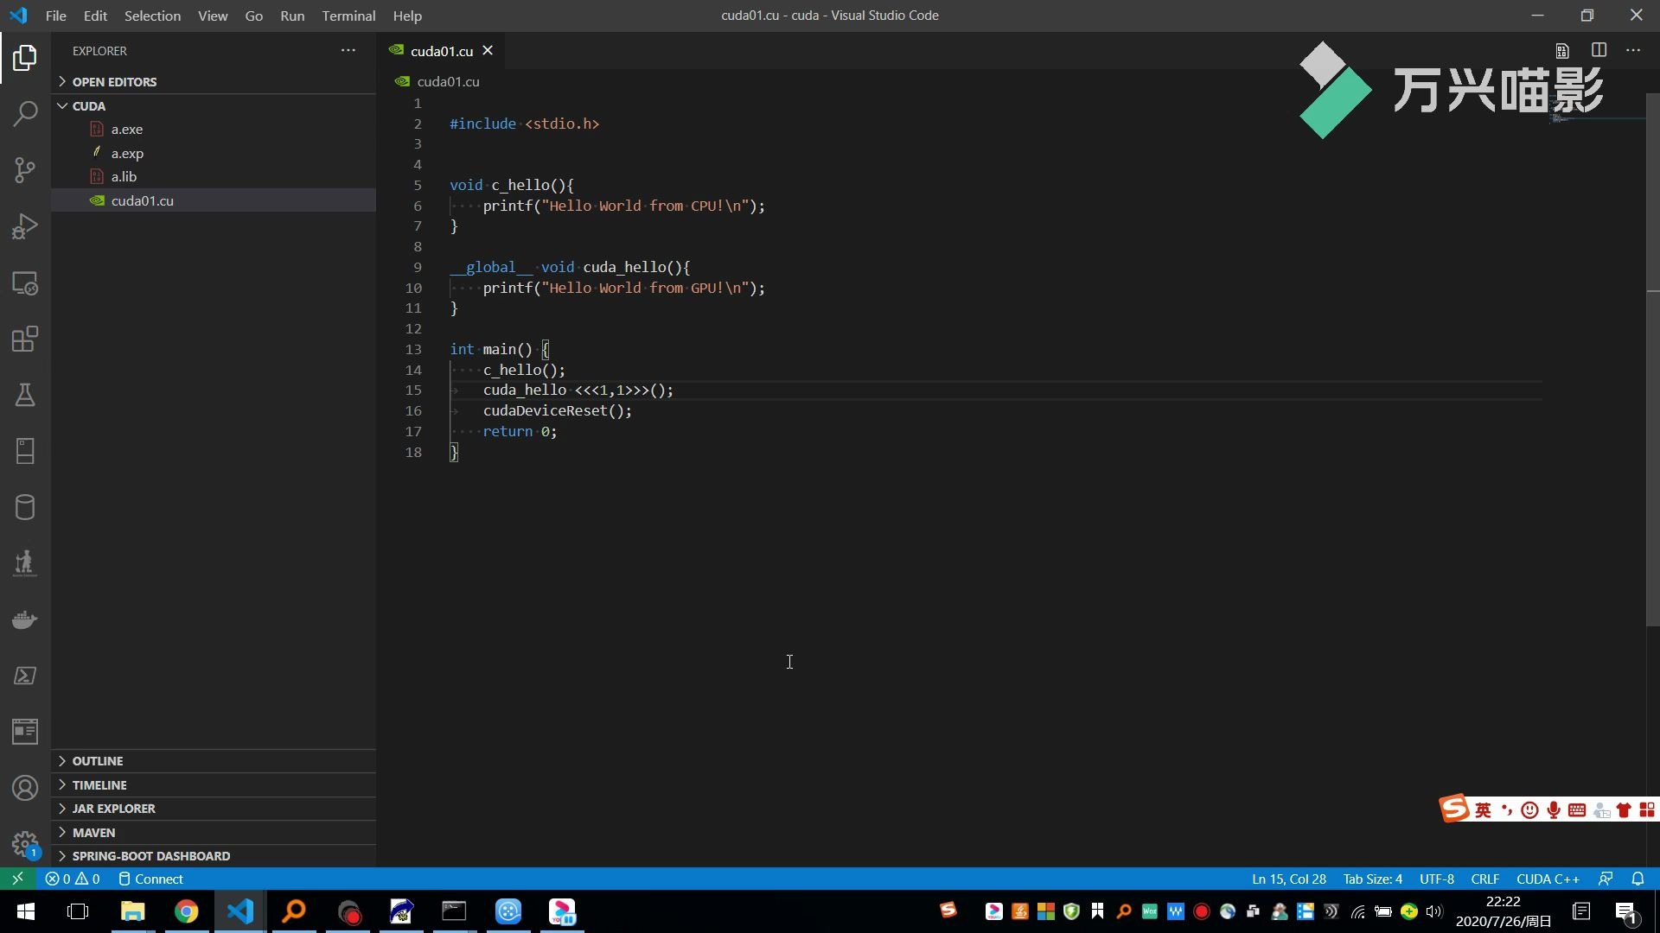Open the View menu

point(213,16)
